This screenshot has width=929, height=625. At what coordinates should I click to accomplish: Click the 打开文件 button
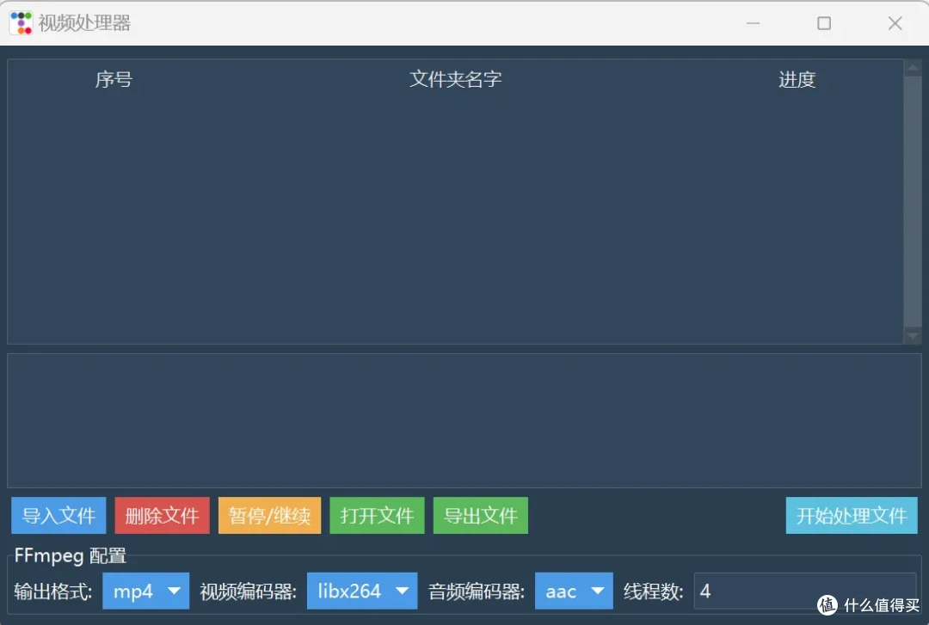pyautogui.click(x=377, y=516)
